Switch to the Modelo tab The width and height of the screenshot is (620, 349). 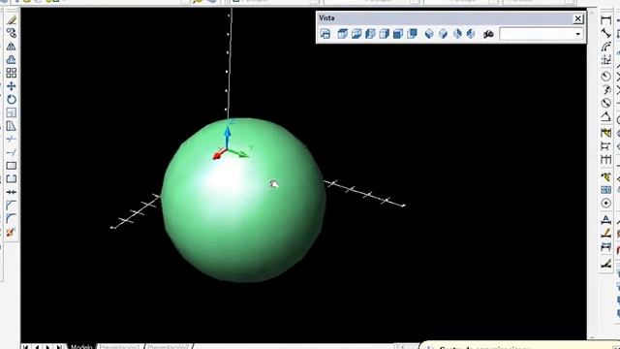click(x=81, y=346)
